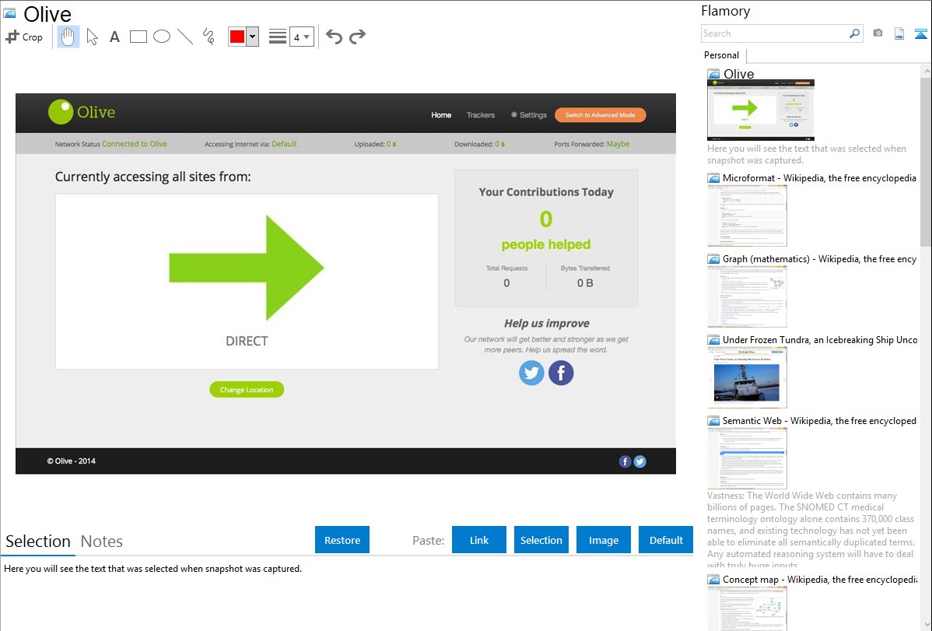The image size is (932, 631).
Task: Open Settings in Olive page
Action: [x=528, y=115]
